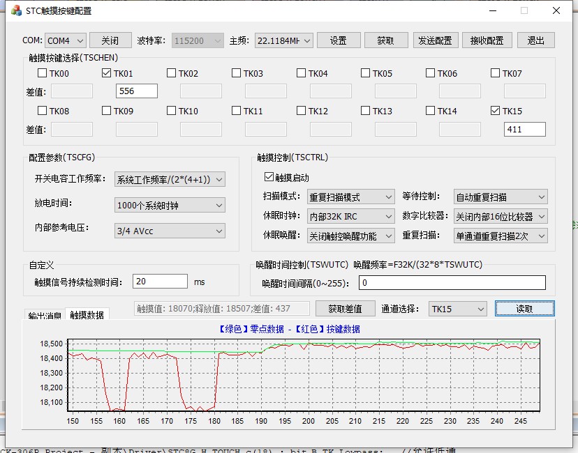The image size is (578, 453).
Task: Click the TK15 差值 field showing 411
Action: click(x=524, y=129)
